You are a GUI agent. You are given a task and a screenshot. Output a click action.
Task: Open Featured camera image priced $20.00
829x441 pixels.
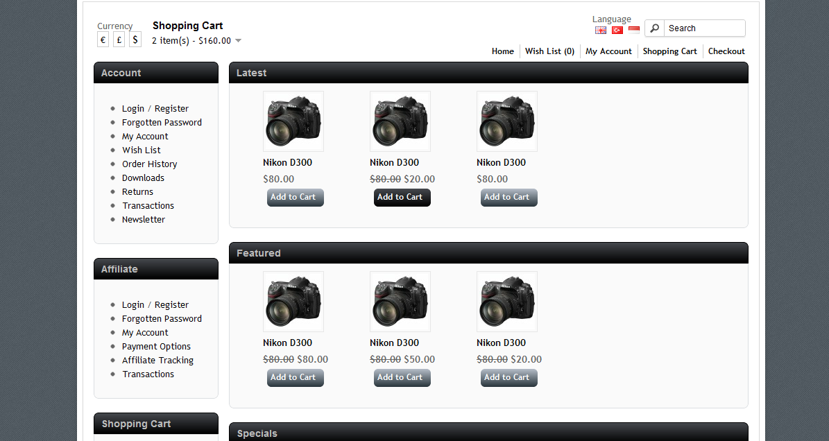tap(507, 302)
